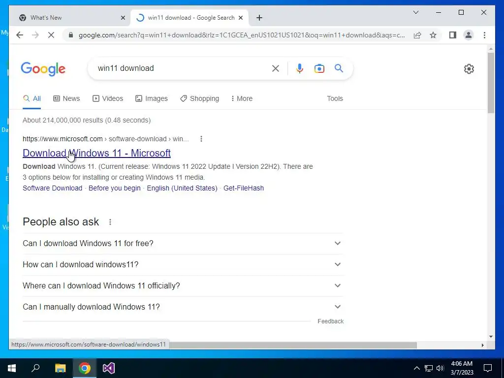The image size is (504, 378).
Task: Open People also ask options menu
Action: pyautogui.click(x=110, y=222)
